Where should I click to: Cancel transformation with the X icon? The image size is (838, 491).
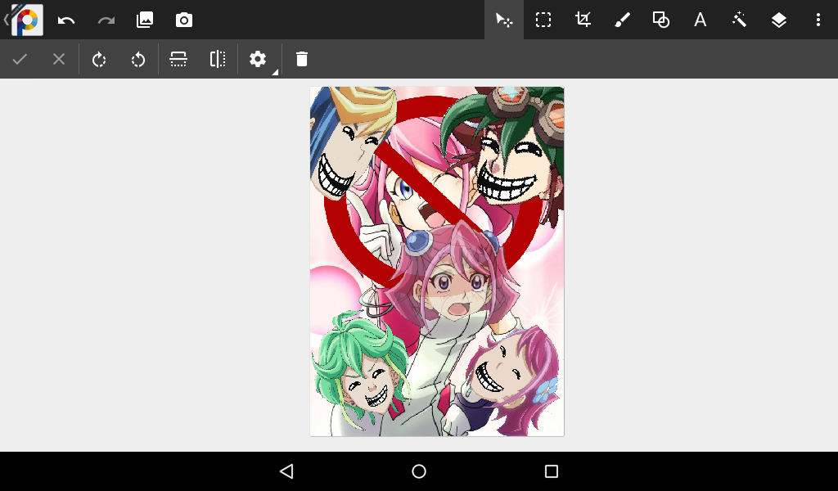tap(59, 59)
